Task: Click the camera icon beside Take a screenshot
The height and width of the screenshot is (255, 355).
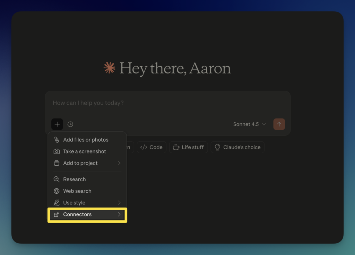Action: pos(57,151)
